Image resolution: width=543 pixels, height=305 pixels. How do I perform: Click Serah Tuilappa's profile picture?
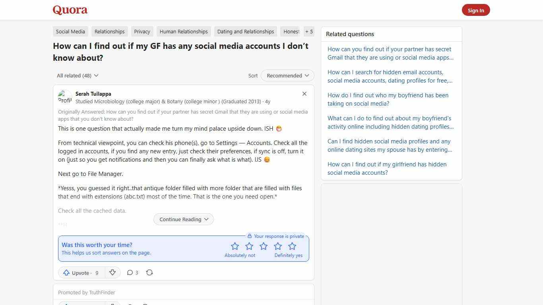tap(65, 97)
